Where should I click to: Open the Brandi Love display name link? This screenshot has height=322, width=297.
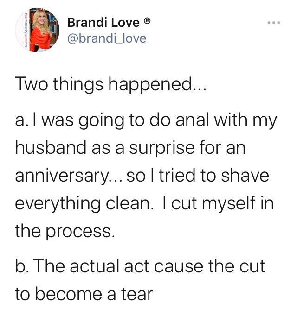pyautogui.click(x=103, y=22)
